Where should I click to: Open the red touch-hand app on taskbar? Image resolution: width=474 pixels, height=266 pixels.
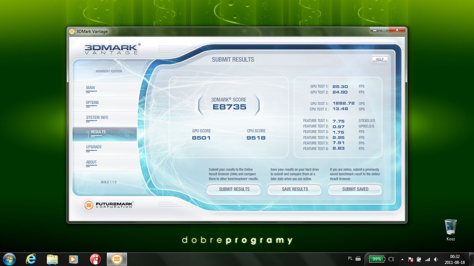point(95,259)
